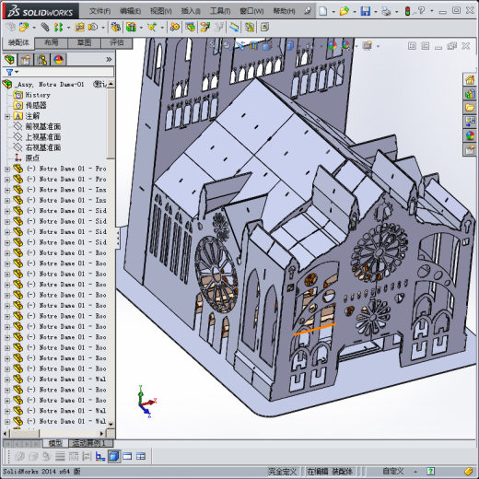479x479 pixels.
Task: Select the 前视基准面 plane in tree
Action: [x=43, y=126]
